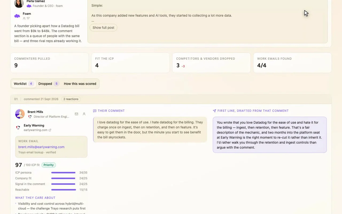
Task: Click the Competitors & Vendors Dropped card
Action: [x=211, y=63]
